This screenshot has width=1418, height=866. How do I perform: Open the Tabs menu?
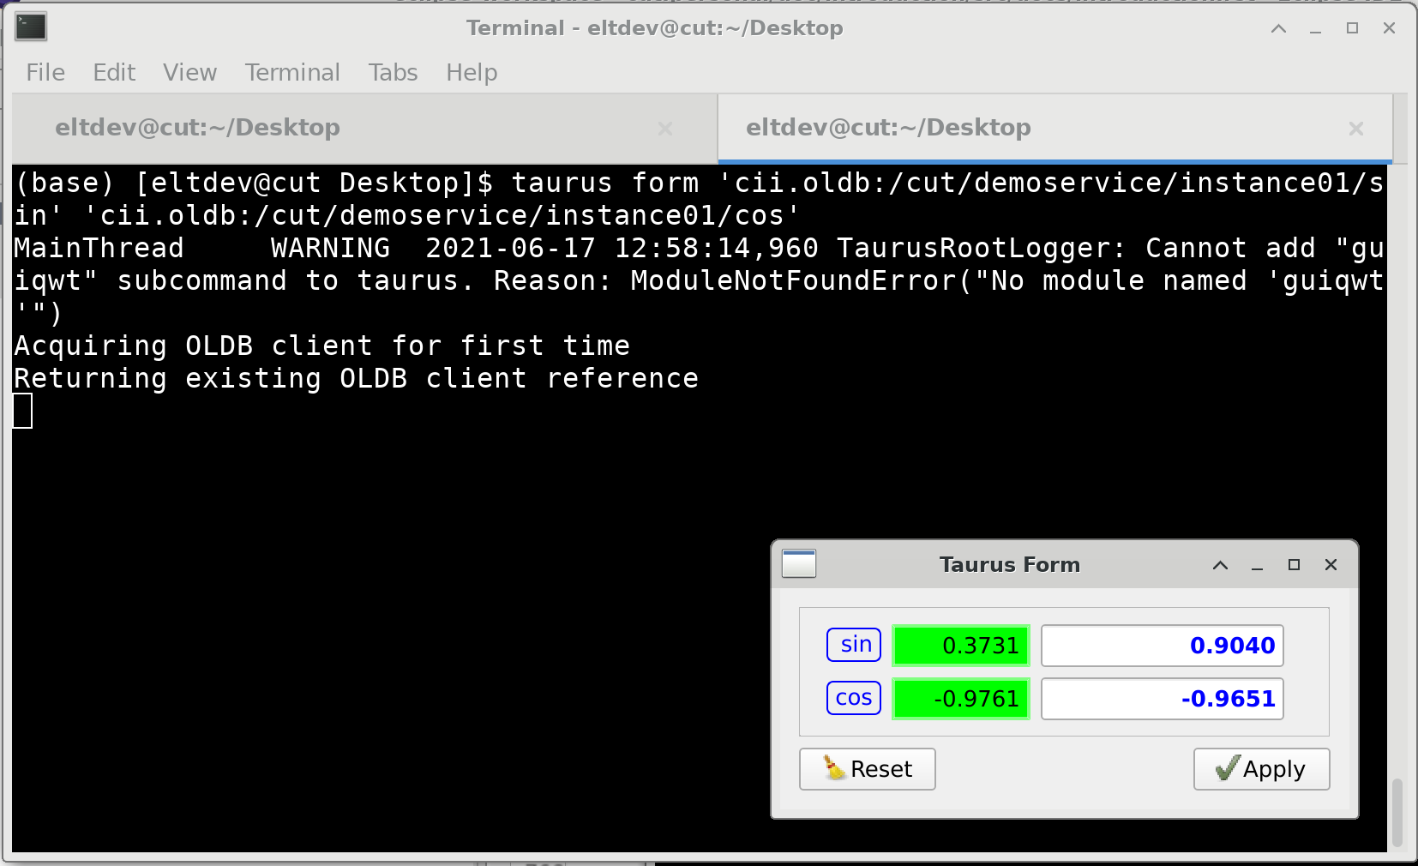(x=392, y=72)
